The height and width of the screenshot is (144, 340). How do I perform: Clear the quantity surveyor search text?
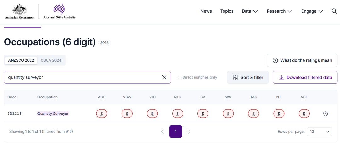click(164, 77)
